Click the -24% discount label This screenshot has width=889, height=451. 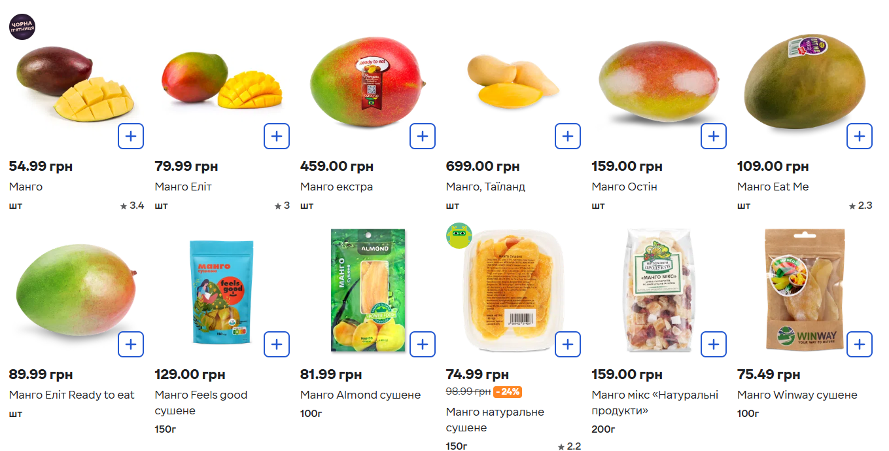[x=508, y=392]
